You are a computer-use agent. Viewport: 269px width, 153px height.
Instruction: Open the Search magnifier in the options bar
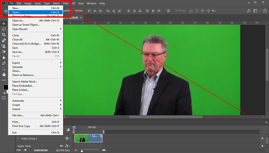click(249, 11)
